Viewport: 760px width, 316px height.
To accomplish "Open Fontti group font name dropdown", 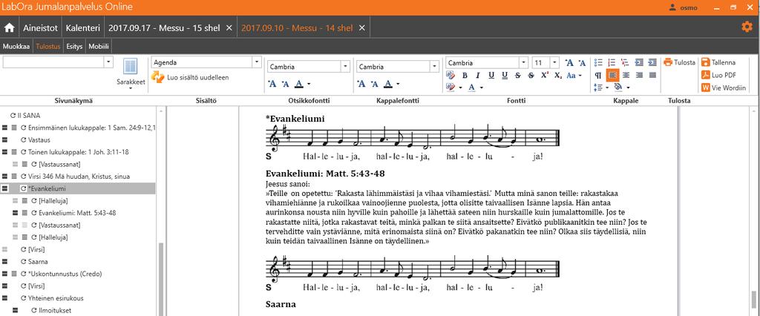I will click(523, 62).
